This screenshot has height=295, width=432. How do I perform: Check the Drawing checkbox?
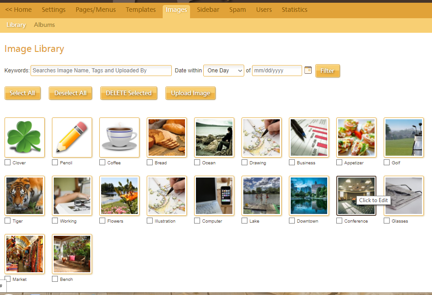point(244,163)
